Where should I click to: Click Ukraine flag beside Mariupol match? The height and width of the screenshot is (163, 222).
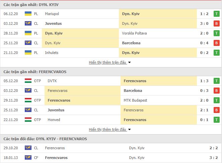[x=28, y=14]
